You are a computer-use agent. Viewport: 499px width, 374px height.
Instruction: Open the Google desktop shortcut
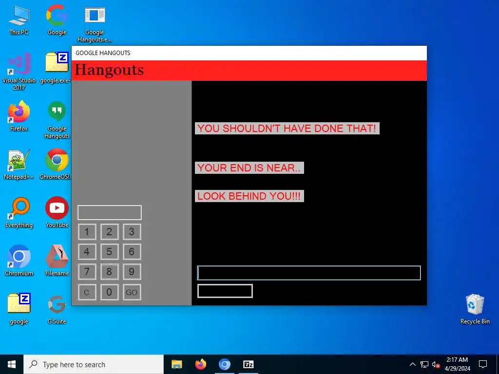(57, 19)
